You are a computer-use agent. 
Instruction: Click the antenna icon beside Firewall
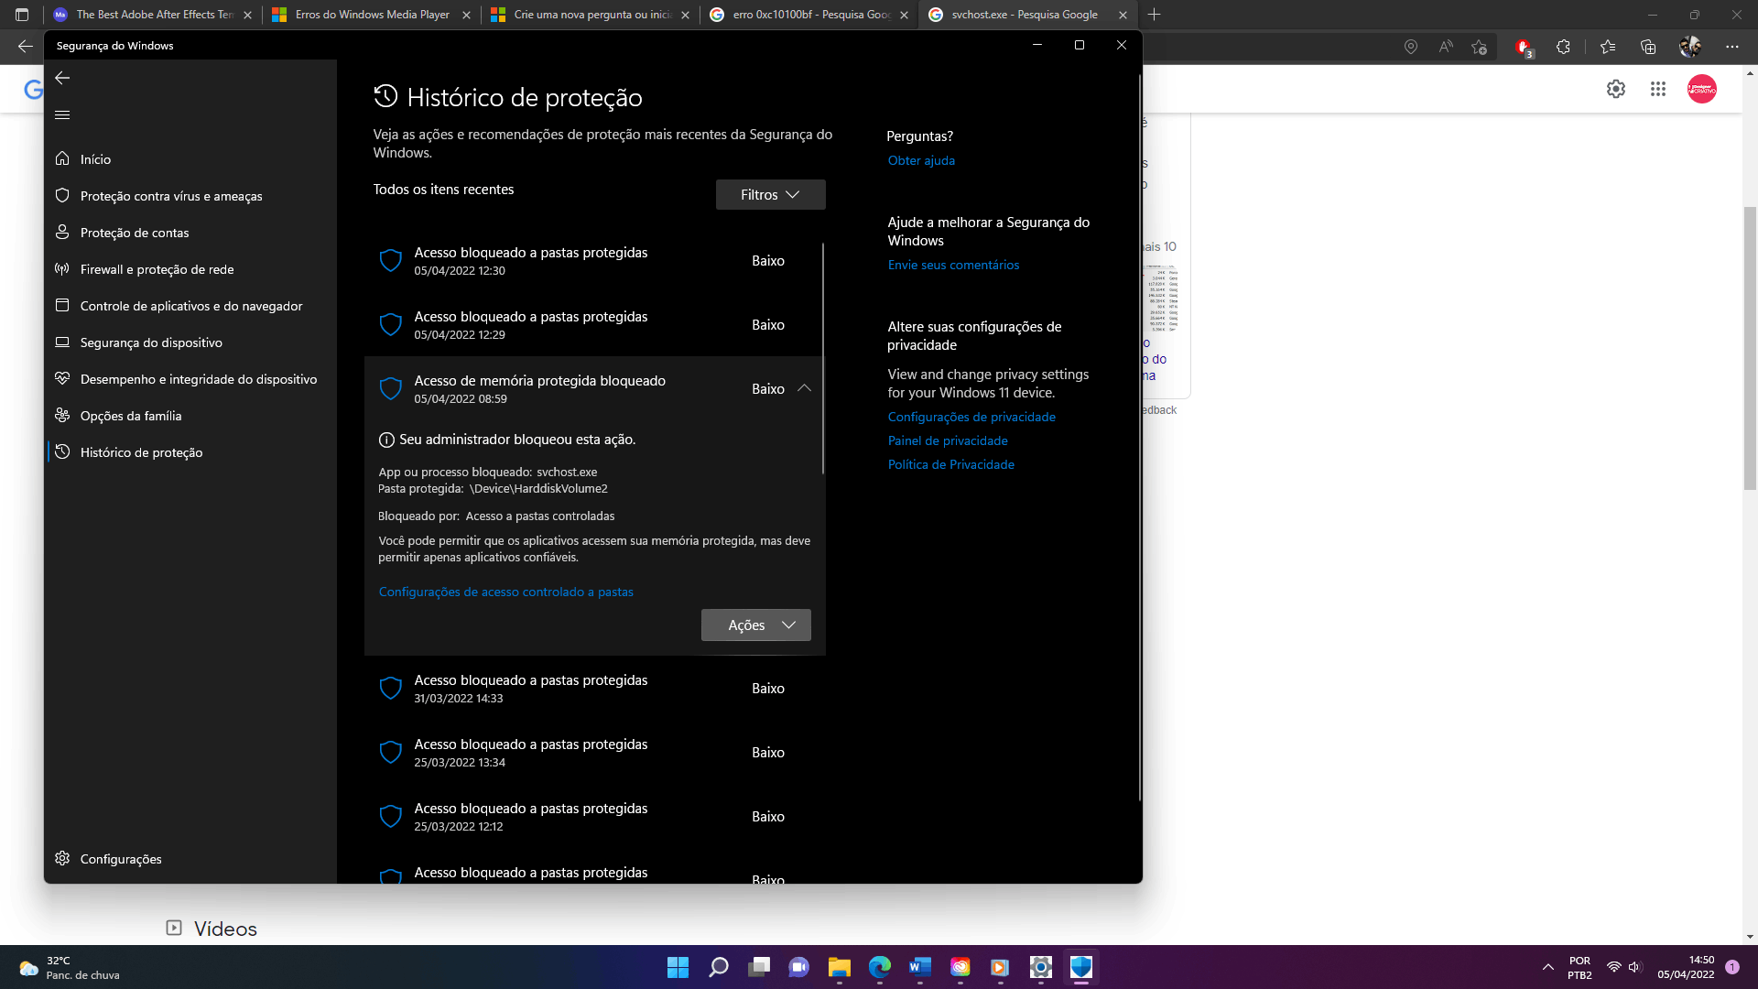62,268
